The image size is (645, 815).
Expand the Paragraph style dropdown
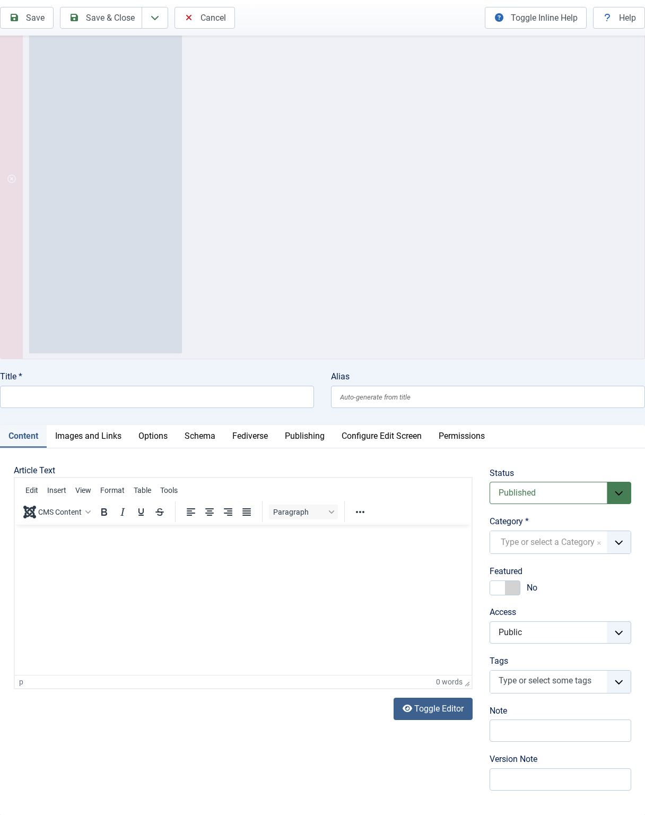pos(303,512)
